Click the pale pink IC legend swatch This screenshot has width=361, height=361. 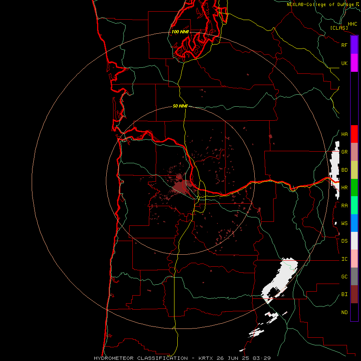click(x=354, y=259)
